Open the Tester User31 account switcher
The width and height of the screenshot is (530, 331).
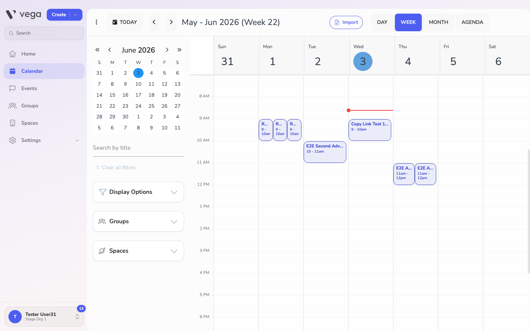44,317
